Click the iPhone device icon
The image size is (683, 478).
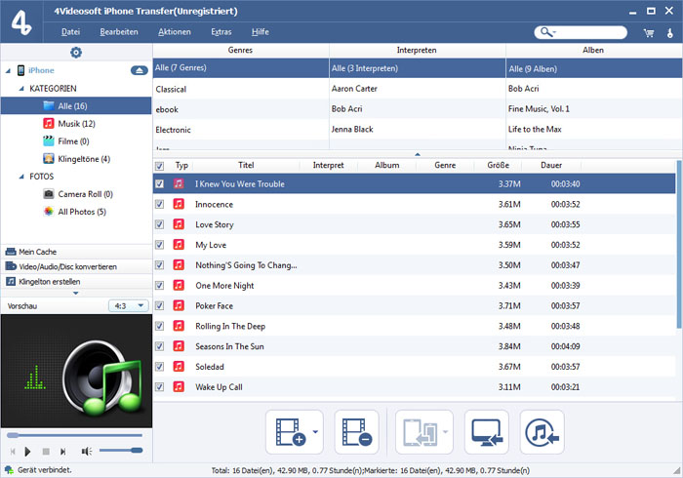pos(20,70)
